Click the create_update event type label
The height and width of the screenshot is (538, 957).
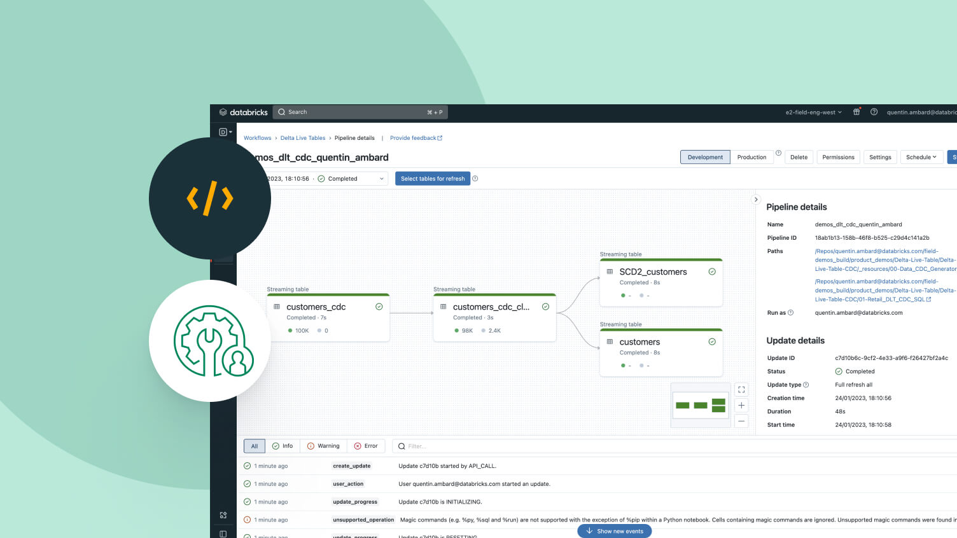point(352,466)
